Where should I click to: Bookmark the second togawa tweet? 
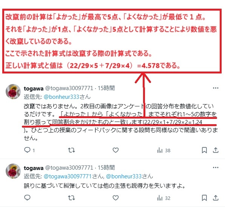point(204,198)
